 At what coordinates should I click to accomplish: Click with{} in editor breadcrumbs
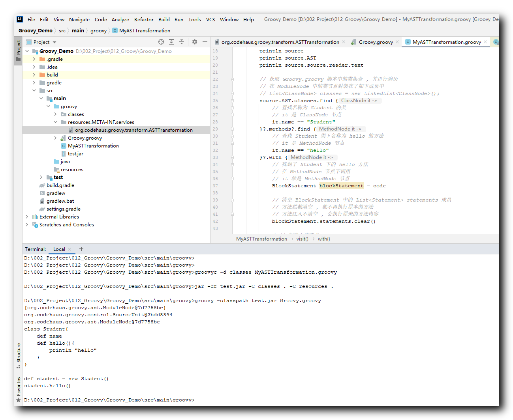(324, 239)
